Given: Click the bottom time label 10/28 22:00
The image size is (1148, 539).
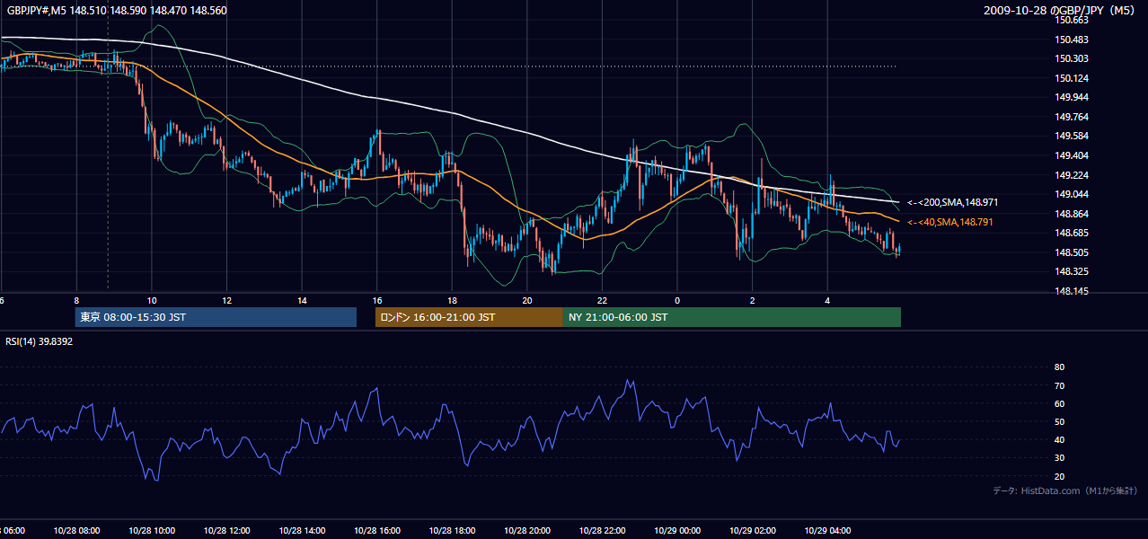Looking at the screenshot, I should [x=602, y=530].
